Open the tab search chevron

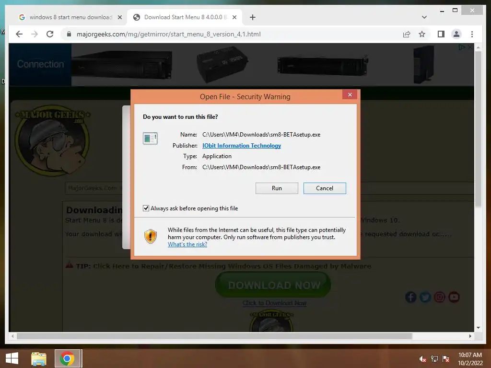[424, 17]
